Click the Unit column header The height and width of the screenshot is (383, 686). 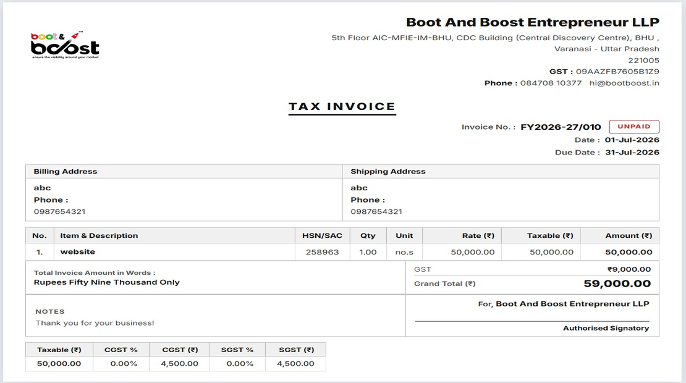coord(404,235)
